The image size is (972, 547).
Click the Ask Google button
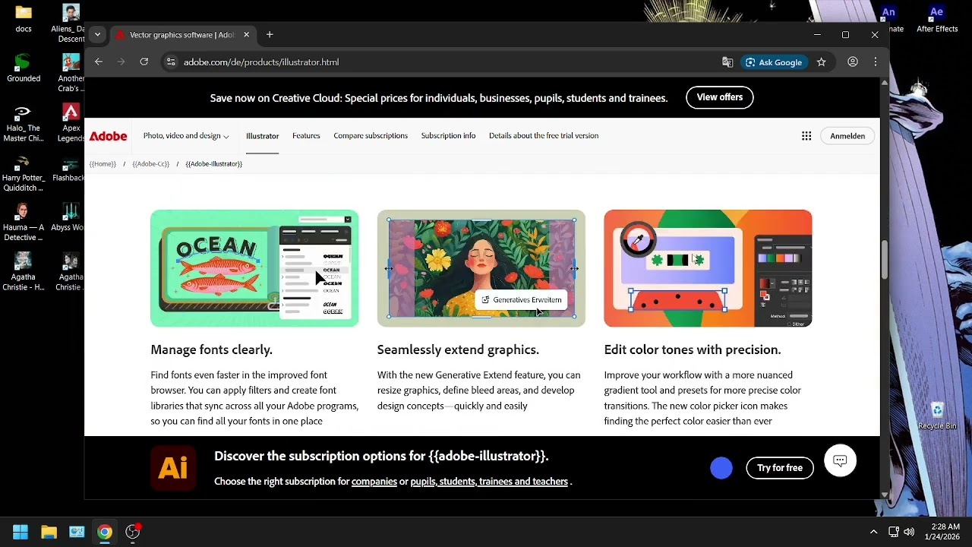click(x=774, y=62)
